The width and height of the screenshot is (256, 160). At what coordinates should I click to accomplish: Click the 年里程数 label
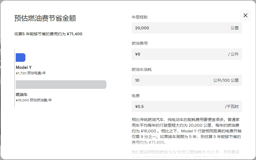coord(140,17)
